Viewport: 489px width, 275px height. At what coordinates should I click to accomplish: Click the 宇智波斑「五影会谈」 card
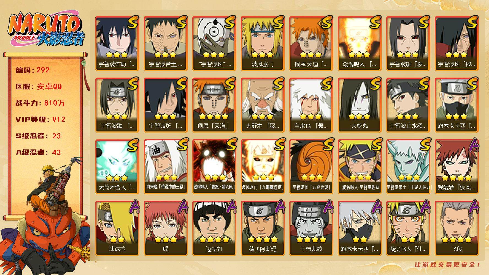click(x=311, y=167)
